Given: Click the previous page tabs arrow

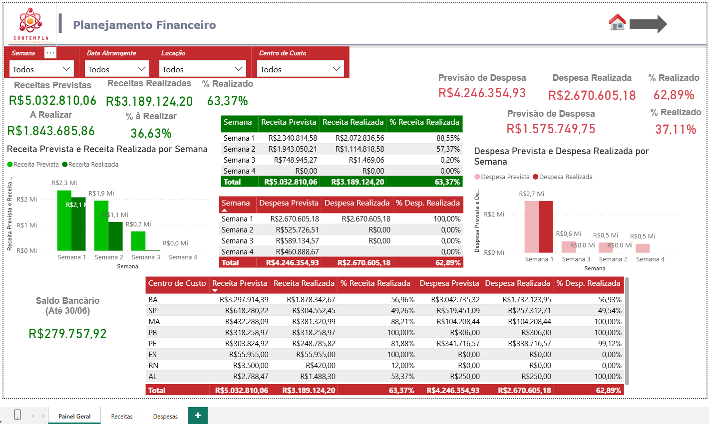Looking at the screenshot, I should pos(32,416).
